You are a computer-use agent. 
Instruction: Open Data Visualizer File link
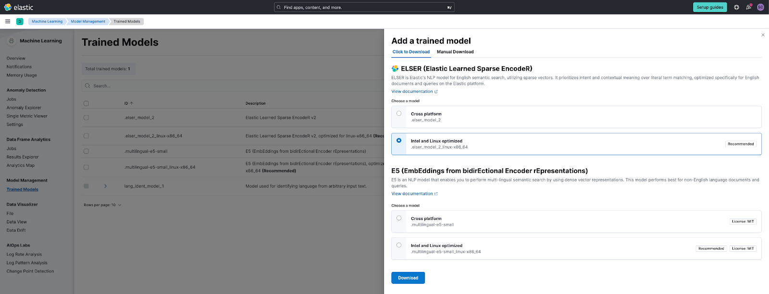(x=10, y=213)
